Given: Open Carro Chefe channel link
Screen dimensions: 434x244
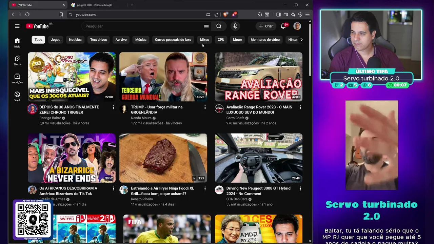Looking at the screenshot, I should pyautogui.click(x=235, y=118).
